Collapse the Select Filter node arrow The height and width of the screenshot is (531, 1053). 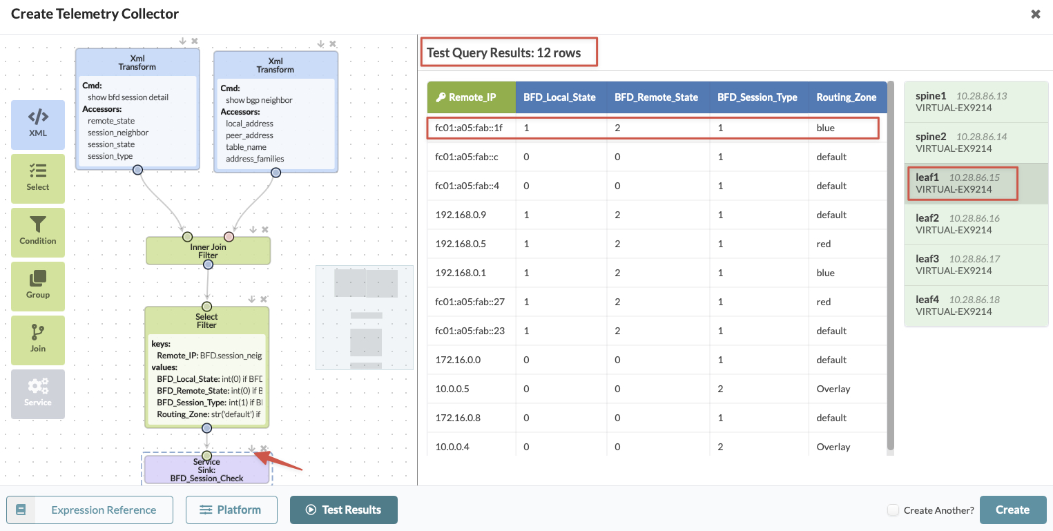tap(252, 300)
